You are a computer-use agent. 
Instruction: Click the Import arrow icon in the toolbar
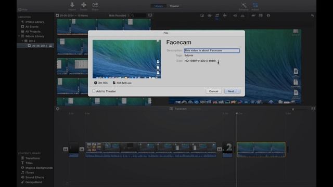(x=72, y=5)
